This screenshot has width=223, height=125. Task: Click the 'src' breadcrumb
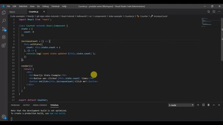tap(91, 16)
